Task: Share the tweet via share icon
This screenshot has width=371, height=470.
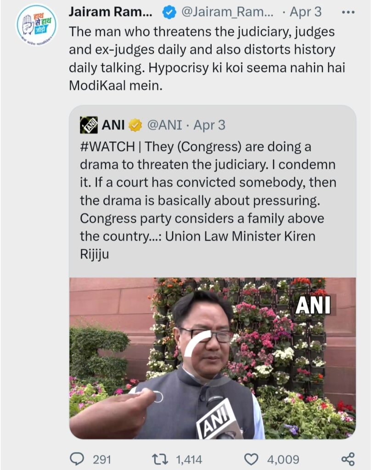Action: [348, 459]
